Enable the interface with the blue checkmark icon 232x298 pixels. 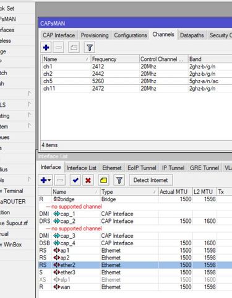pyautogui.click(x=75, y=180)
